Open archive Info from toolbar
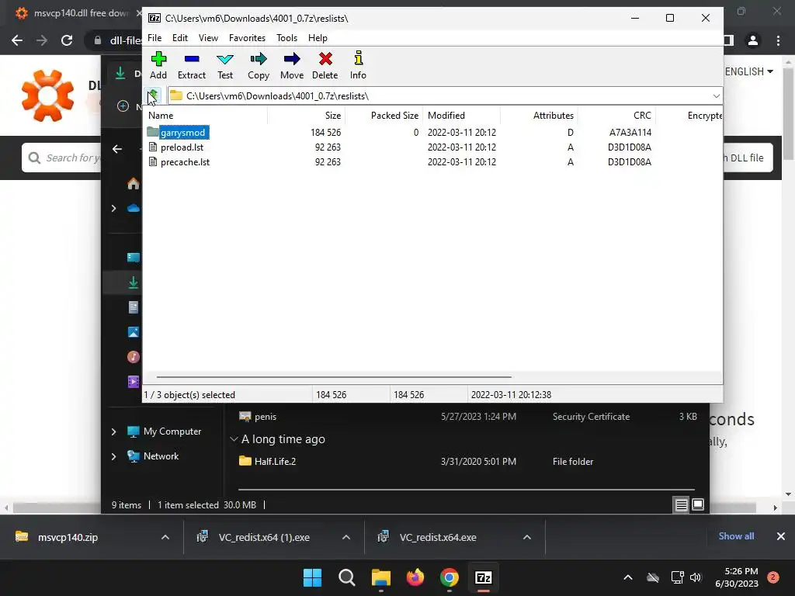This screenshot has height=596, width=795. click(358, 66)
